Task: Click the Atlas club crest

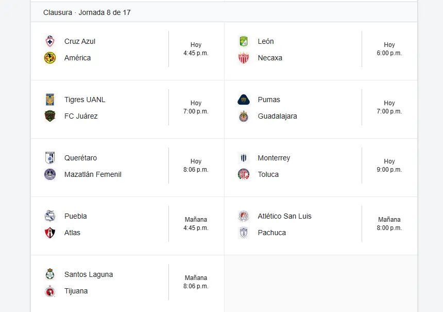Action: (50, 233)
